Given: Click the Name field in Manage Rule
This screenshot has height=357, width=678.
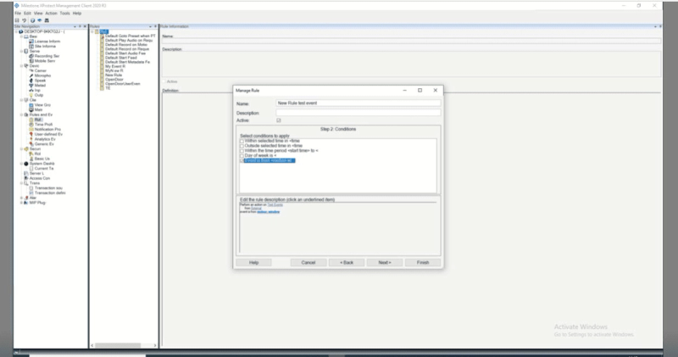Looking at the screenshot, I should (358, 103).
